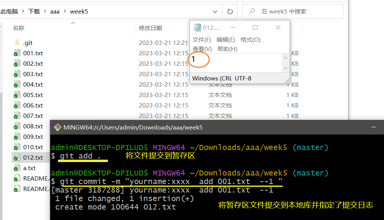Image resolution: width=384 pixels, height=220 pixels.
Task: Click UTF-8 in Notepad status bar
Action: pyautogui.click(x=243, y=78)
